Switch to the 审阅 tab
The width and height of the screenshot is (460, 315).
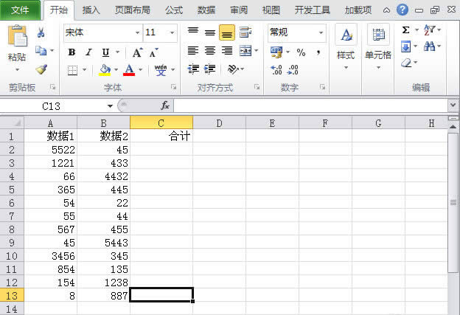pyautogui.click(x=239, y=10)
